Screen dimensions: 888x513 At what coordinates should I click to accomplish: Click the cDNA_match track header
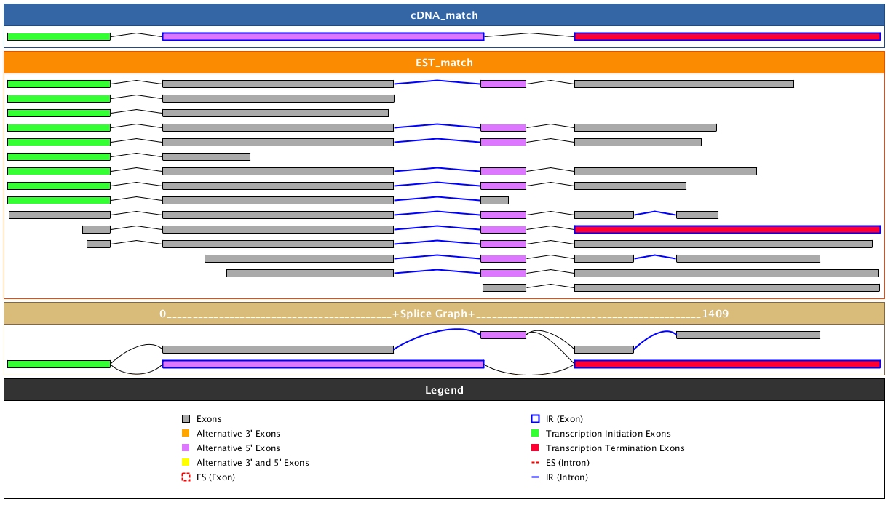pos(444,15)
